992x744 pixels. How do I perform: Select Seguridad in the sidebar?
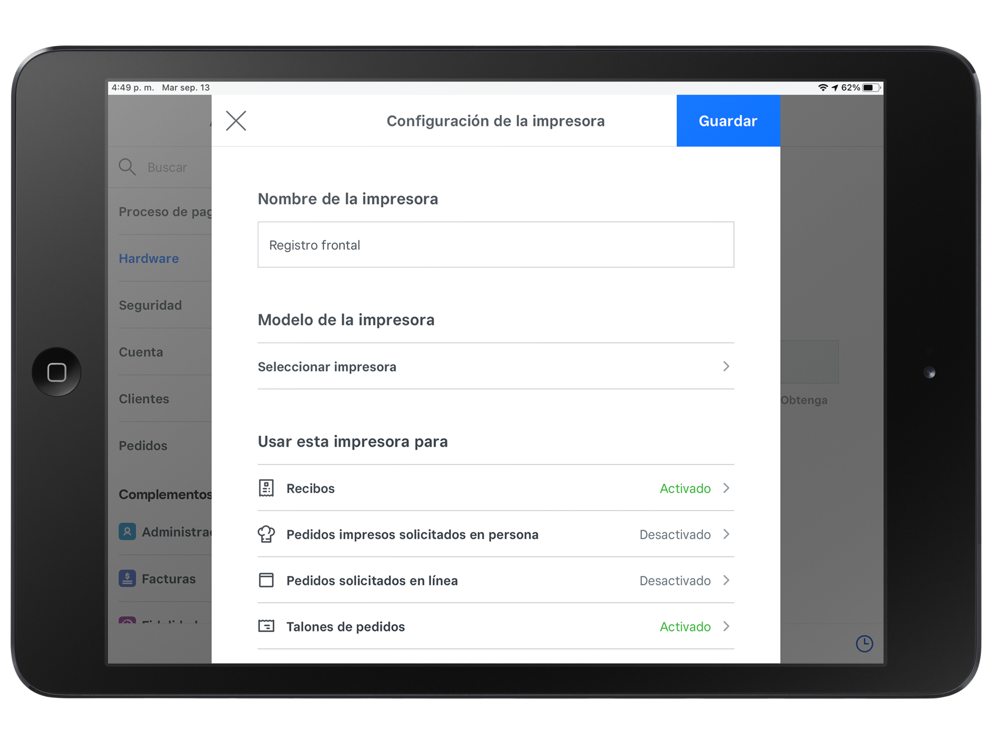(x=150, y=305)
